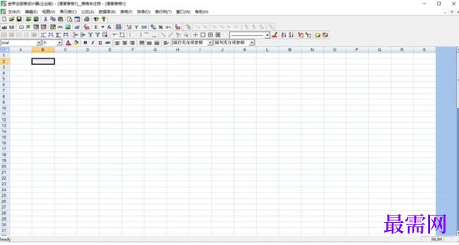Screen dimensions: 459x245
Task: Open a file with the folder icon
Action: [11, 19]
